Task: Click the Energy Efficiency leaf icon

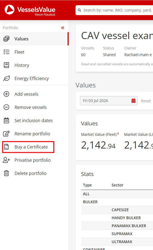Action: [x=6, y=78]
